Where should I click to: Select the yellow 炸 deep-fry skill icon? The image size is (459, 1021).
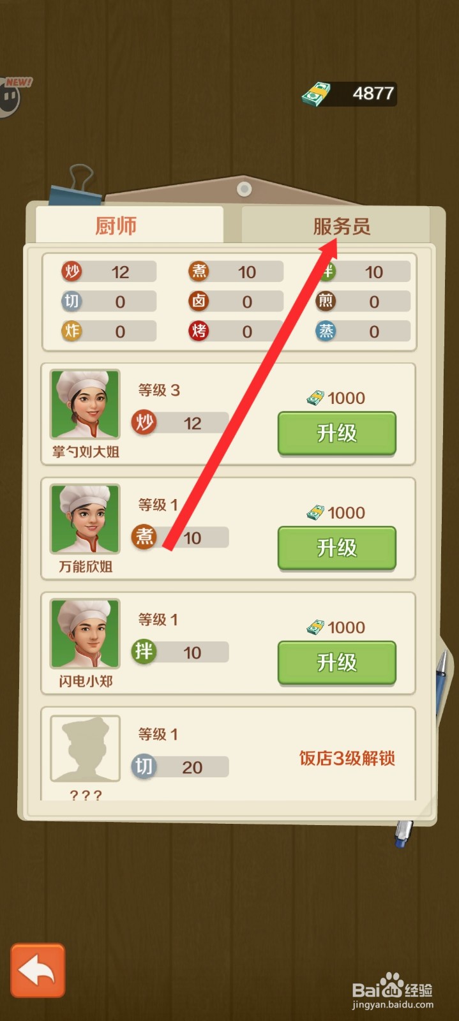(x=71, y=331)
